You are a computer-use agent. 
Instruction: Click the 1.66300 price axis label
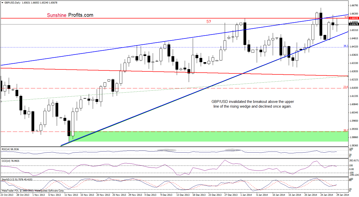(354, 13)
